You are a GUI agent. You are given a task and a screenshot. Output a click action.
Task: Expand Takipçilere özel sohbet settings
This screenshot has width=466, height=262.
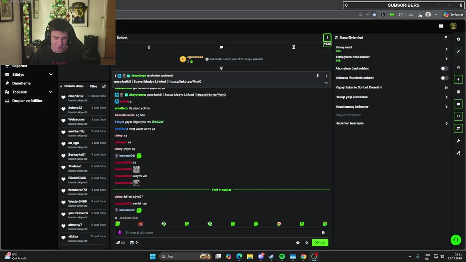click(446, 59)
